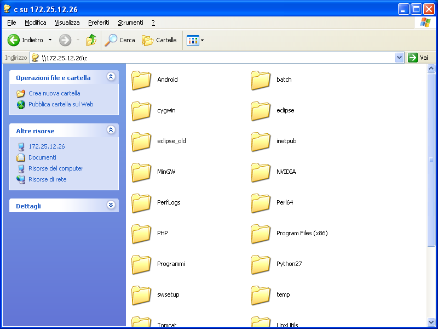The image size is (438, 329).
Task: Open the Preferiti menu
Action: [x=99, y=22]
